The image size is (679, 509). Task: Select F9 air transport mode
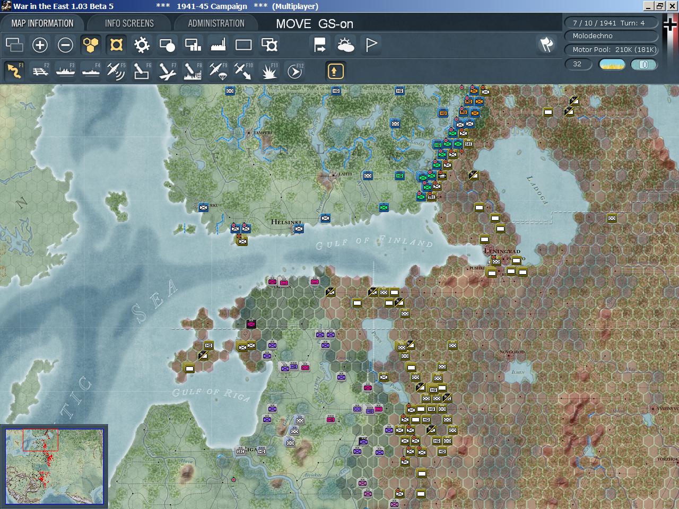click(218, 71)
